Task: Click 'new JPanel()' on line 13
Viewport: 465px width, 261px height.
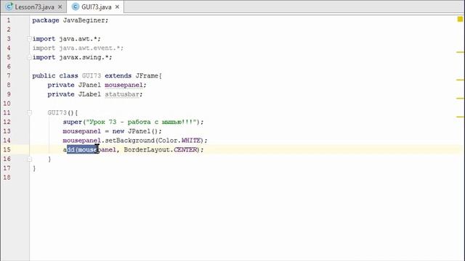Action: 135,131
